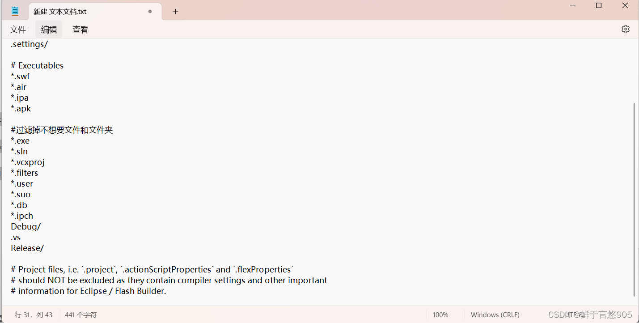The width and height of the screenshot is (639, 323).
Task: Click the .vs line
Action: 16,237
